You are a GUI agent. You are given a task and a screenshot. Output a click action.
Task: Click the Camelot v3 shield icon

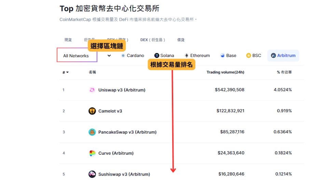pos(92,111)
